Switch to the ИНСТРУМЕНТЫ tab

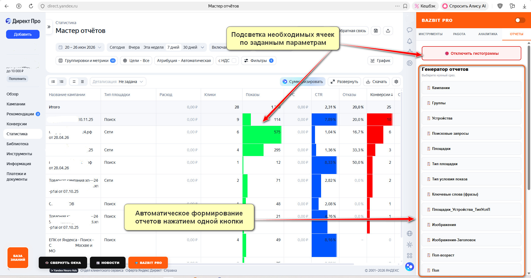pos(430,34)
